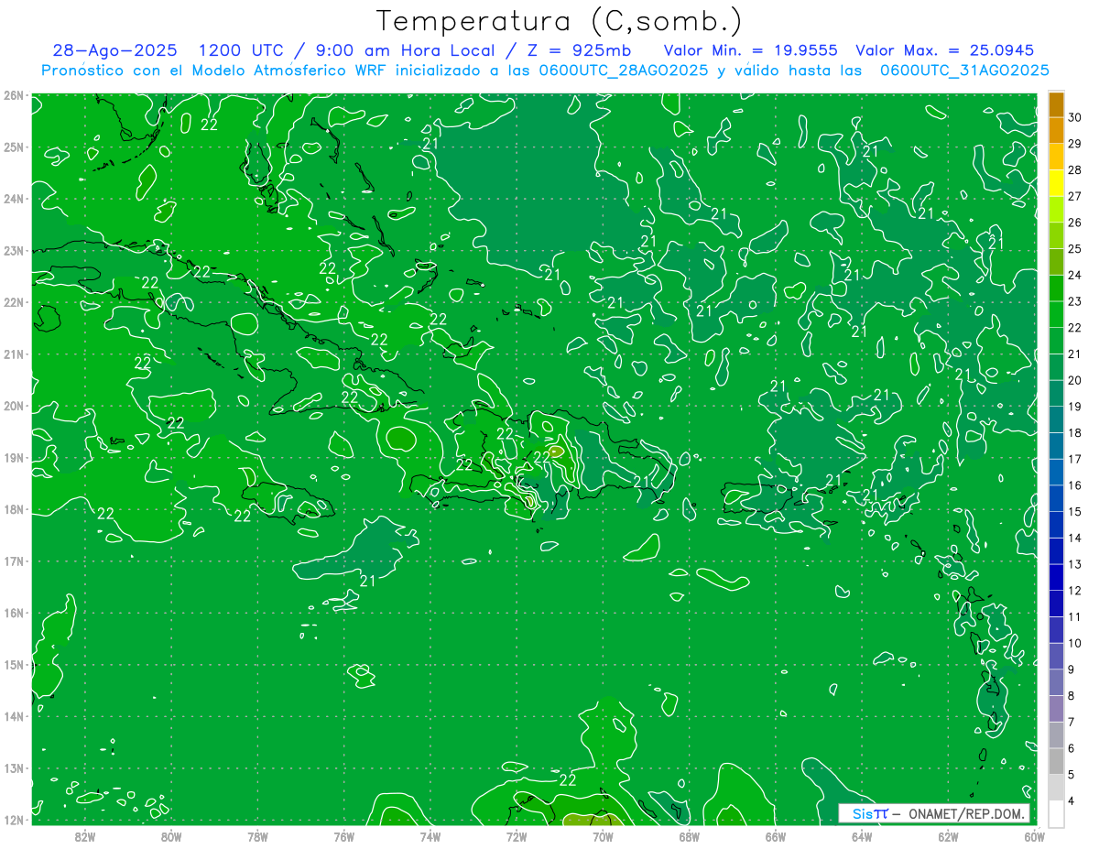This screenshot has height=849, width=1099.
Task: Click the 24N latitude axis label
Action: (x=14, y=199)
